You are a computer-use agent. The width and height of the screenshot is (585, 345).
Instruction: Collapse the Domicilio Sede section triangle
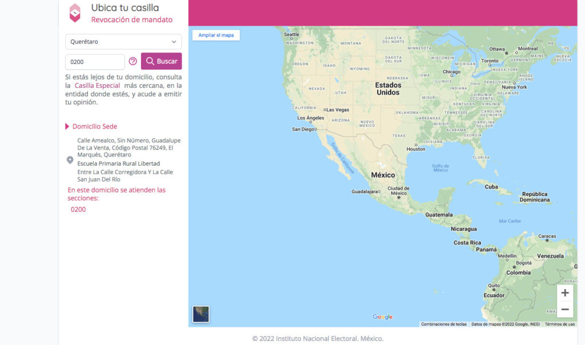[x=67, y=126]
